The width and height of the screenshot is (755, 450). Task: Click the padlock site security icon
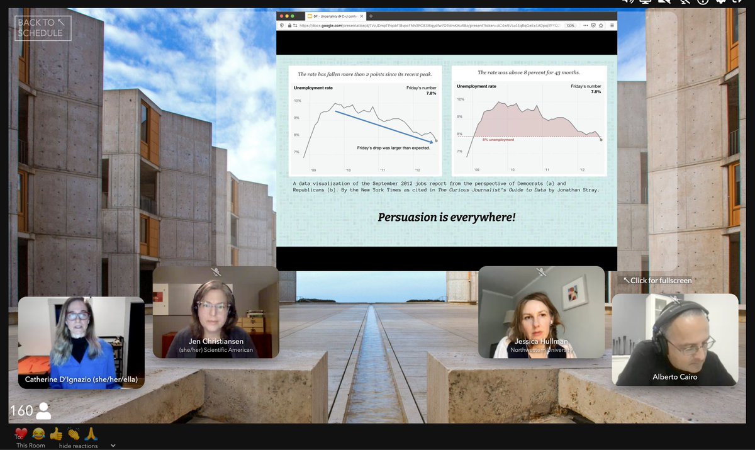pyautogui.click(x=290, y=26)
